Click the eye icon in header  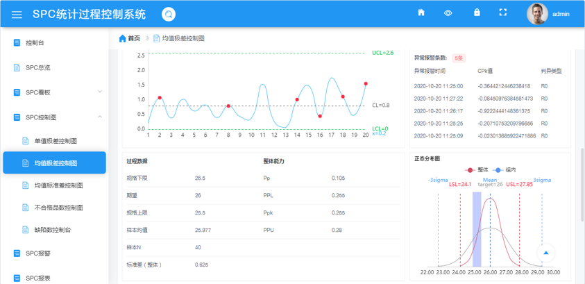coord(448,12)
